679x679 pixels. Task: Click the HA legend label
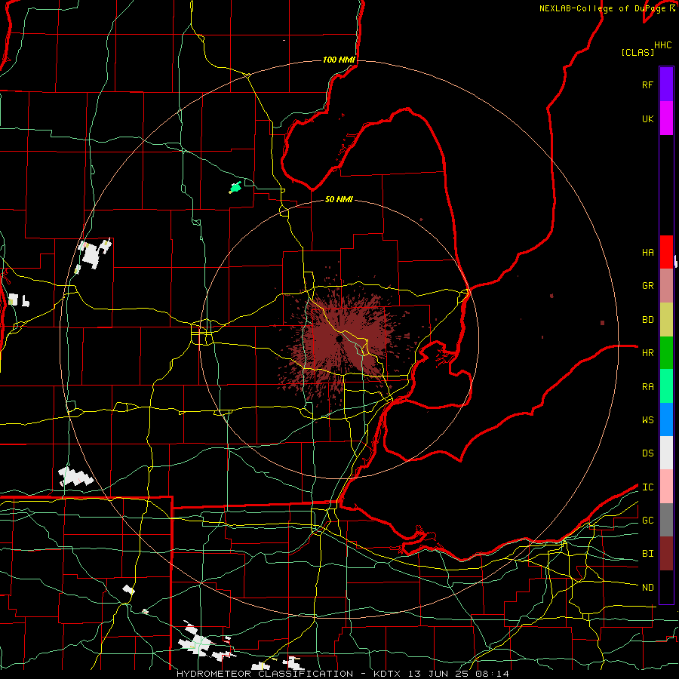click(x=647, y=252)
